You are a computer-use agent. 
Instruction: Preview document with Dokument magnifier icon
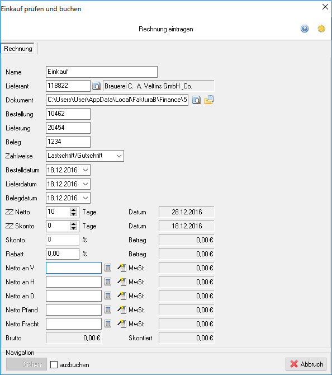[x=196, y=100]
